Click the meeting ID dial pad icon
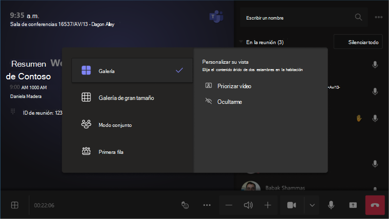This screenshot has height=219, width=389. [13, 111]
